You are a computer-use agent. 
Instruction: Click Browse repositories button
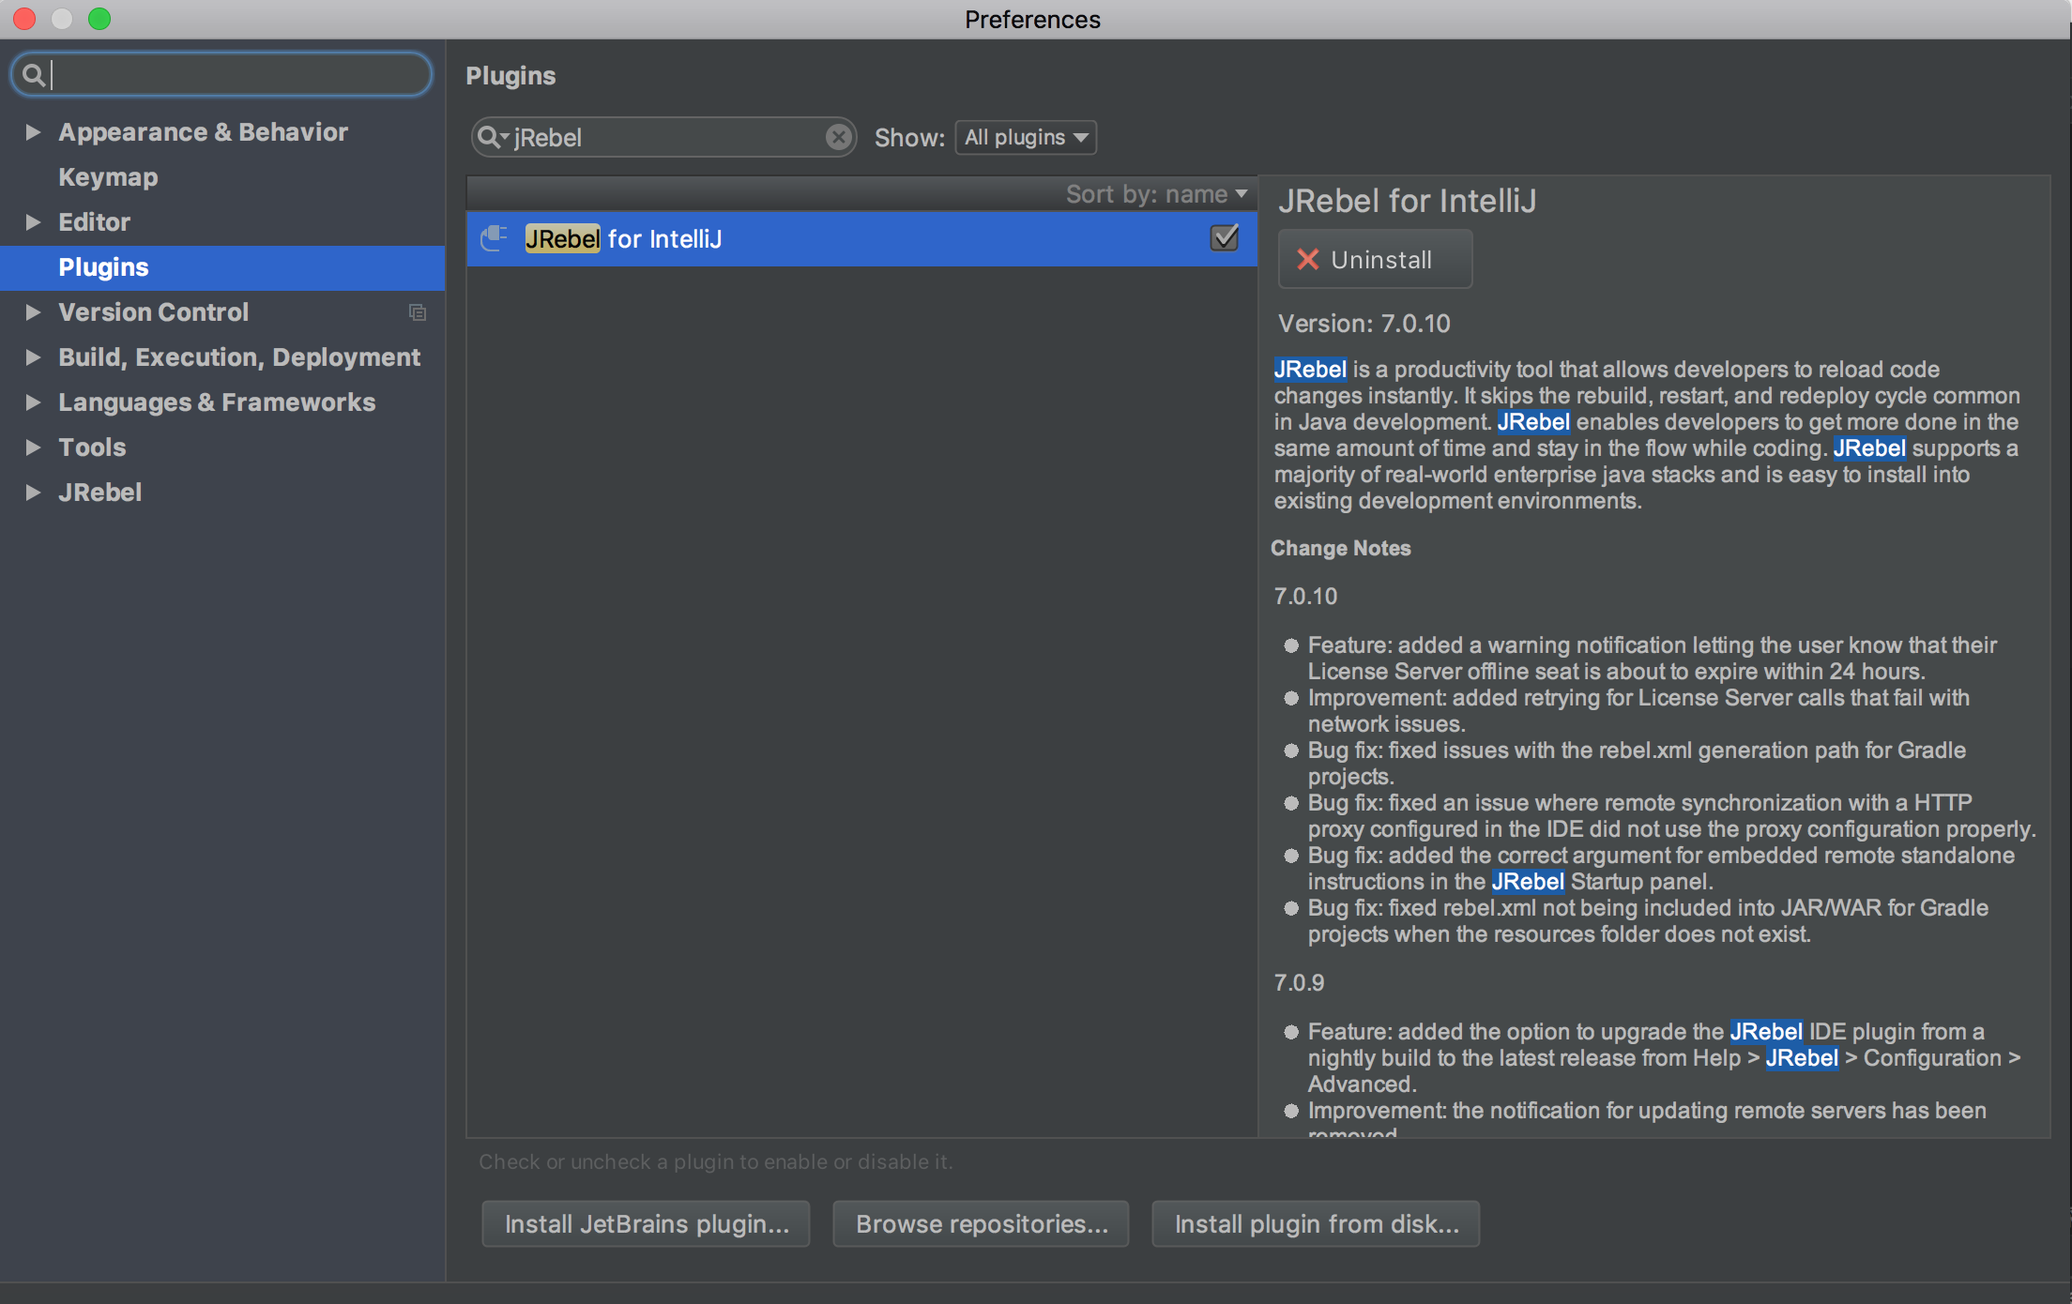pyautogui.click(x=981, y=1223)
